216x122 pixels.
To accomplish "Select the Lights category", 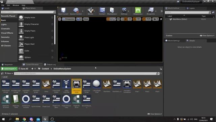I will (x=4, y=24).
